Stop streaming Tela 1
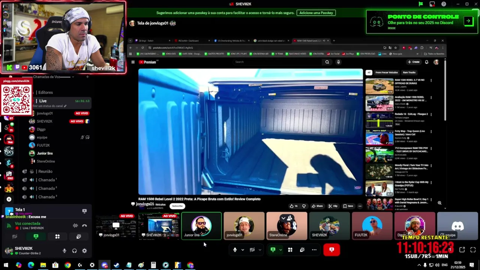Viewport: 480px width, 270px height. click(x=84, y=211)
